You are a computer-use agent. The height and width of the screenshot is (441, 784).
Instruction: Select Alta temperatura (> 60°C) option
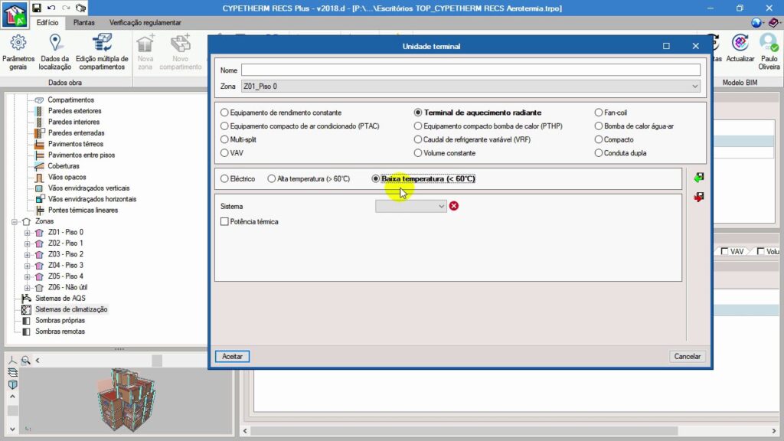pyautogui.click(x=272, y=178)
